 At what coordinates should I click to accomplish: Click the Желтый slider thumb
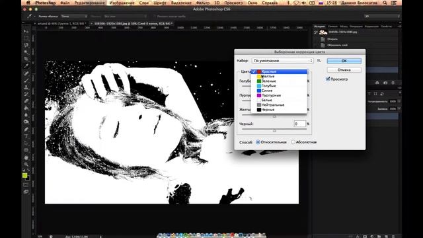[274, 116]
